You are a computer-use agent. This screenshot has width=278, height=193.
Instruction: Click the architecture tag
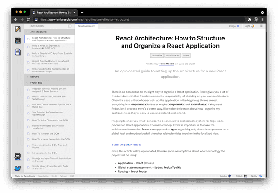(172, 56)
